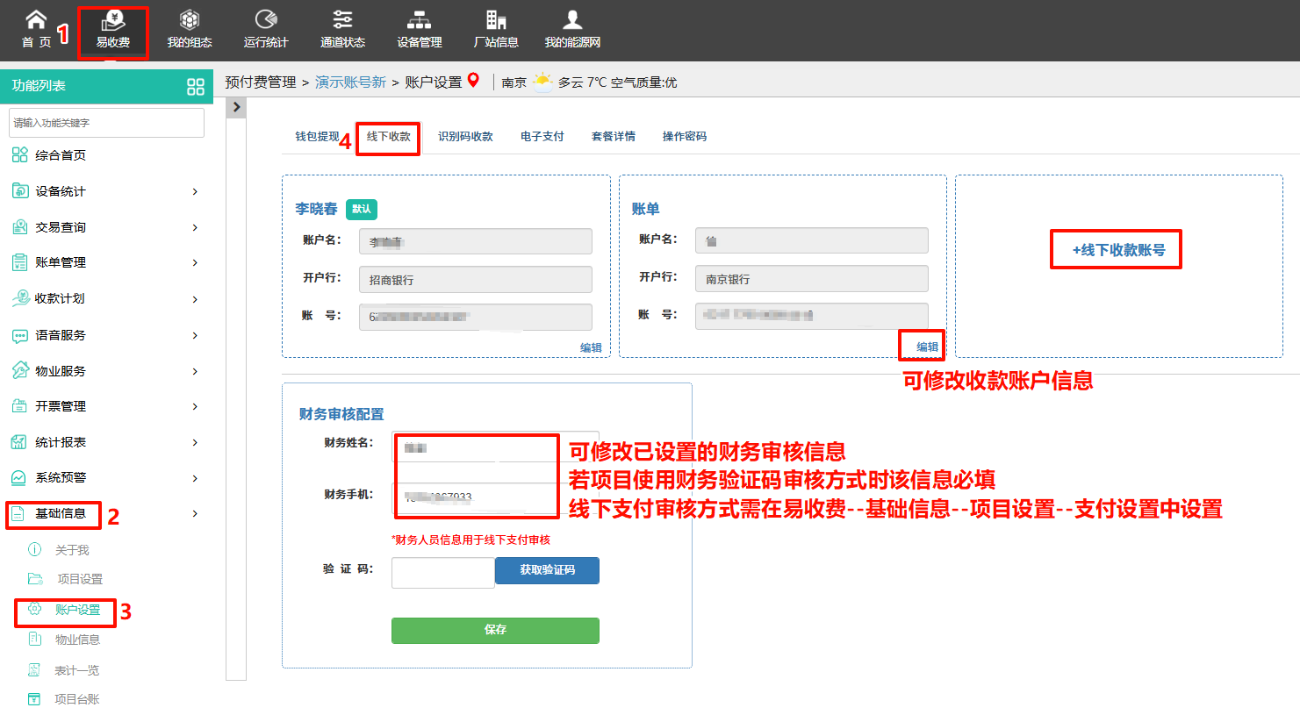Switch to the 电子支付 tab
This screenshot has width=1300, height=722.
pyautogui.click(x=542, y=136)
